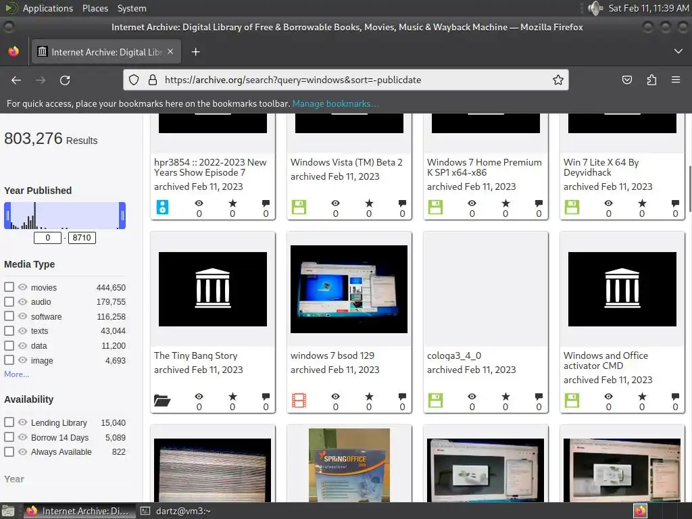
Task: Open the SpringOffice box thumbnail
Action: [349, 465]
